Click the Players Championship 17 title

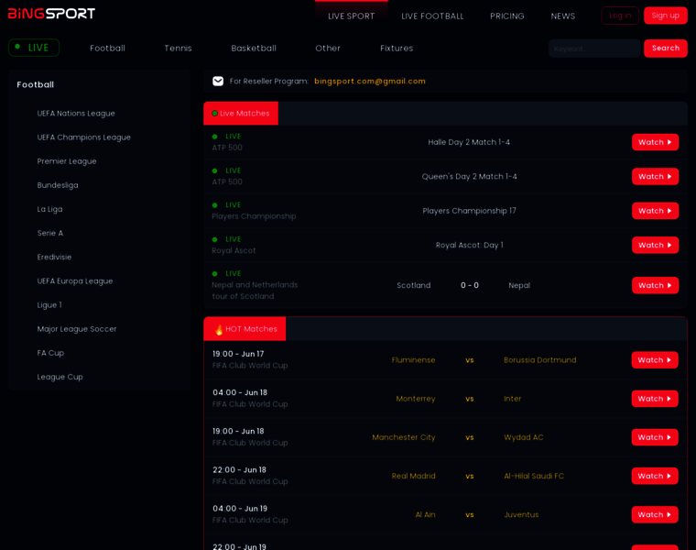coord(469,211)
